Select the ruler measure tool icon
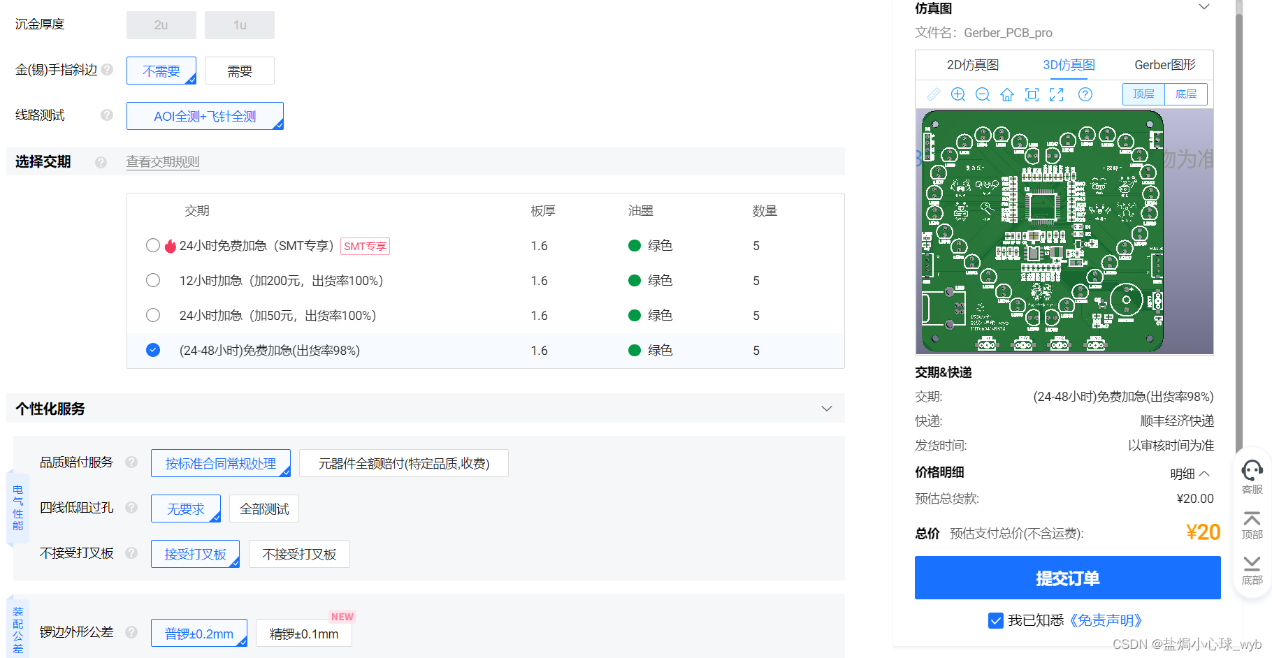The image size is (1272, 658). [x=934, y=94]
